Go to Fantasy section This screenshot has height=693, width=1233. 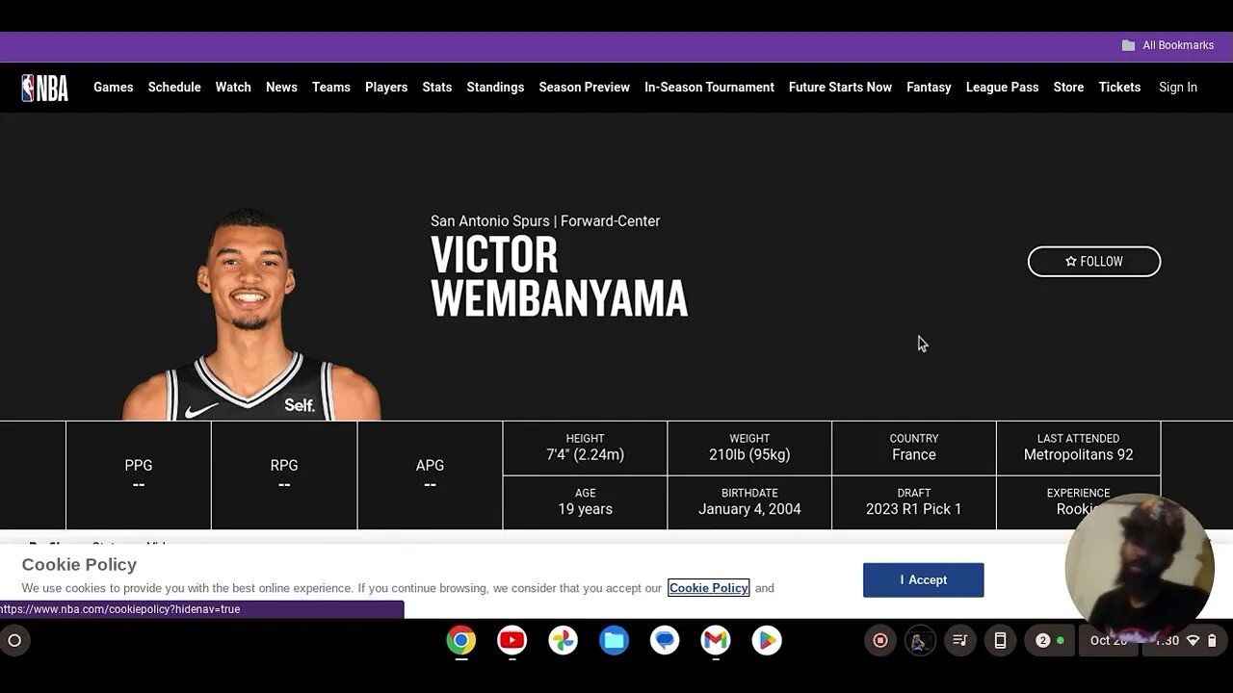point(929,88)
